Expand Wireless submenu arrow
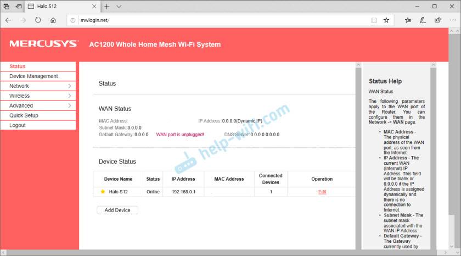Image resolution: width=461 pixels, height=256 pixels. point(70,96)
